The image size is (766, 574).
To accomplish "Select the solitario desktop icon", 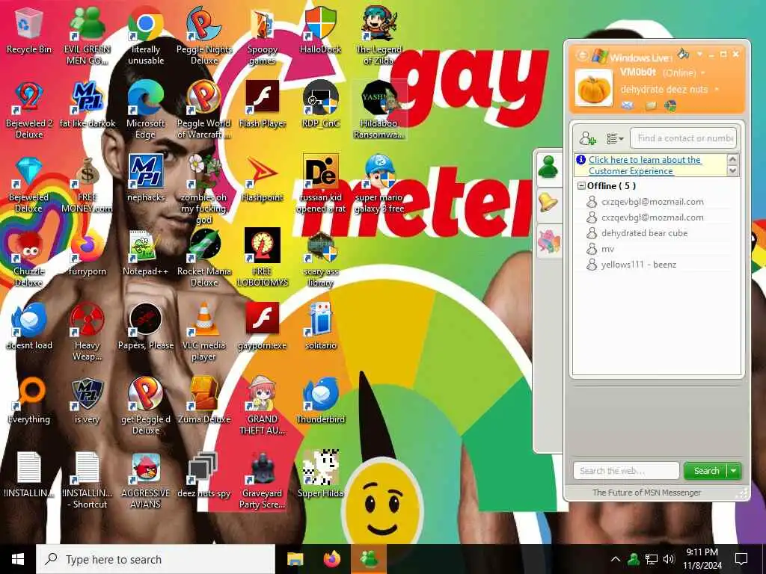I will pyautogui.click(x=320, y=326).
